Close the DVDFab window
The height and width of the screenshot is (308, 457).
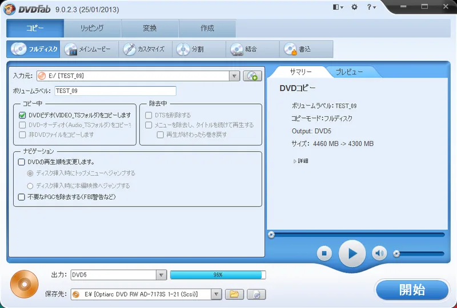coord(446,6)
